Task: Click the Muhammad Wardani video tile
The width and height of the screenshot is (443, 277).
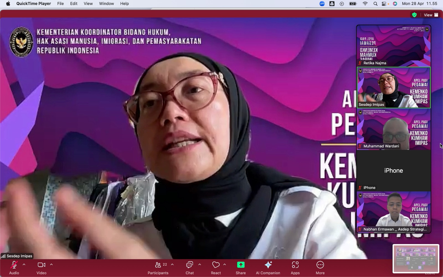Action: pos(393,129)
